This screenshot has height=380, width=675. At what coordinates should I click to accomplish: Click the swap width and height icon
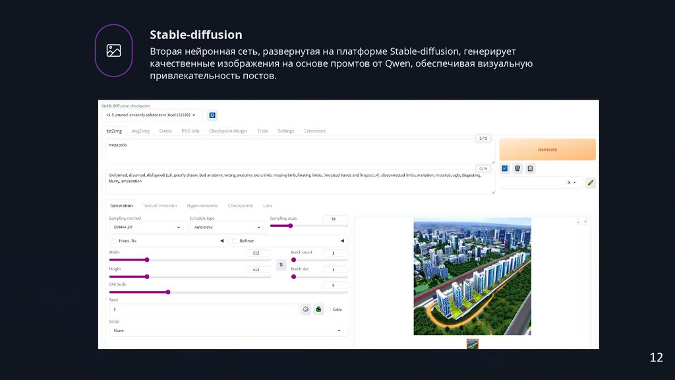281,265
